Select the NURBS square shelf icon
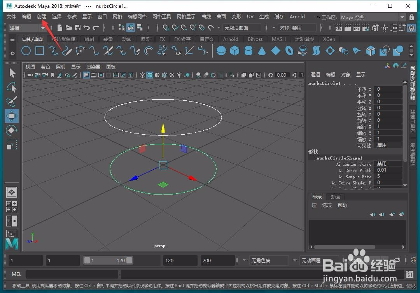 coord(40,51)
